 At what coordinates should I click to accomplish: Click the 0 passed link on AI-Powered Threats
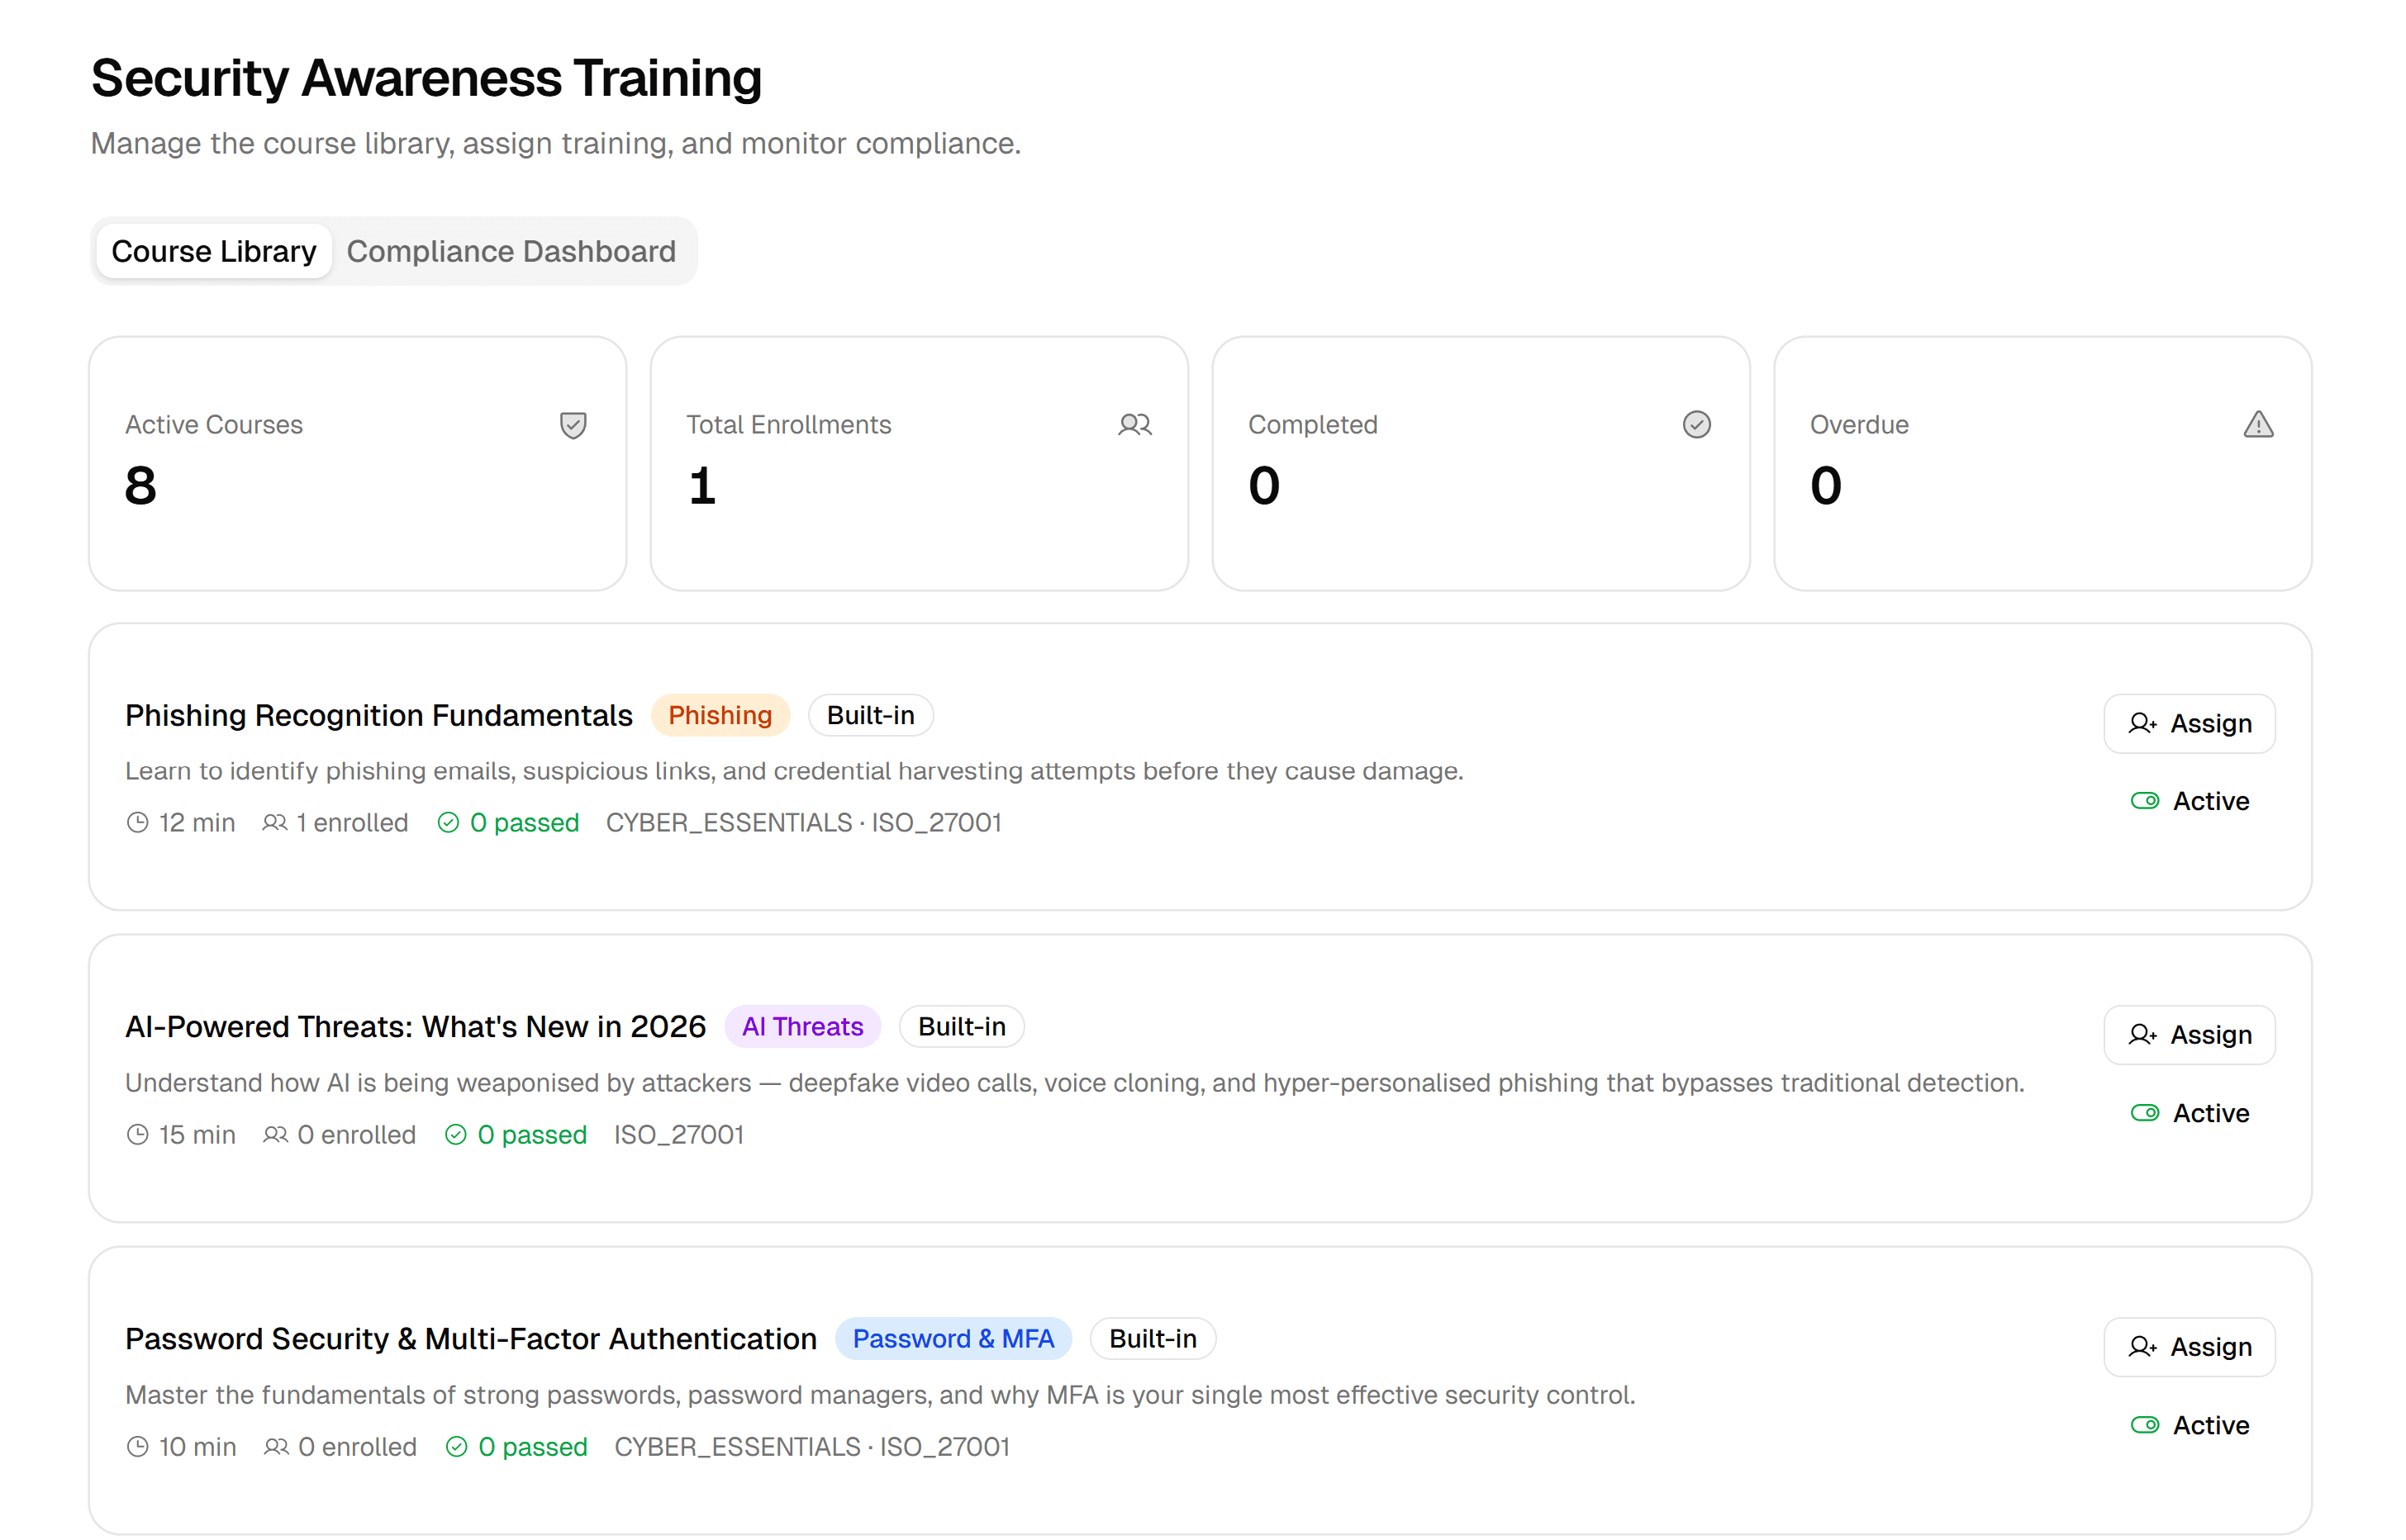(x=532, y=1134)
